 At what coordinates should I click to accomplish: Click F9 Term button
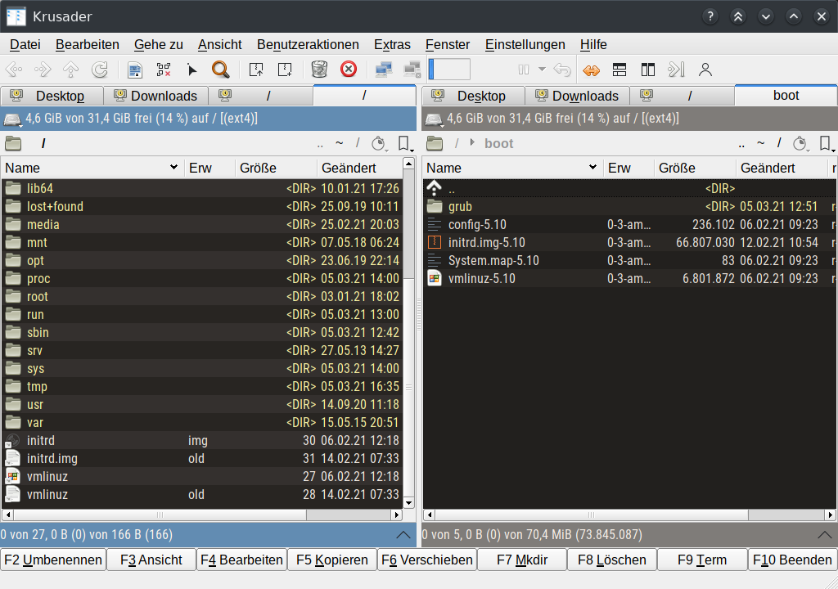[x=702, y=560]
